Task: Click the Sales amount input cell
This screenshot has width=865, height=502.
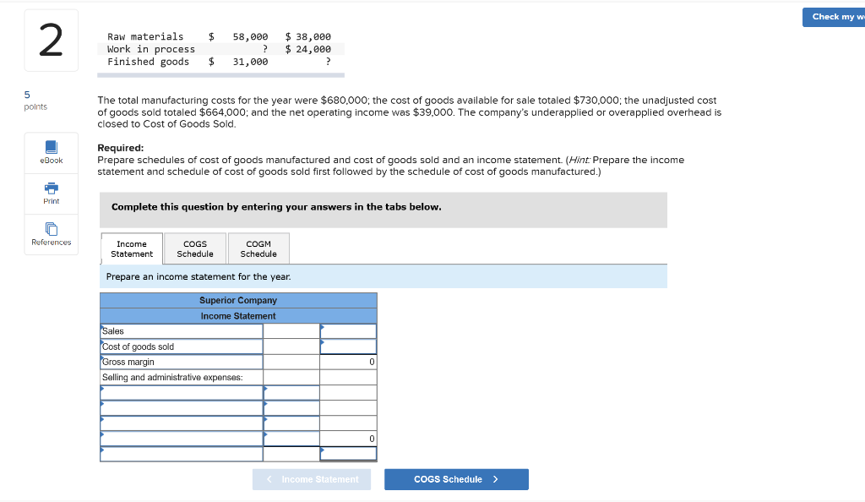Action: coord(348,331)
